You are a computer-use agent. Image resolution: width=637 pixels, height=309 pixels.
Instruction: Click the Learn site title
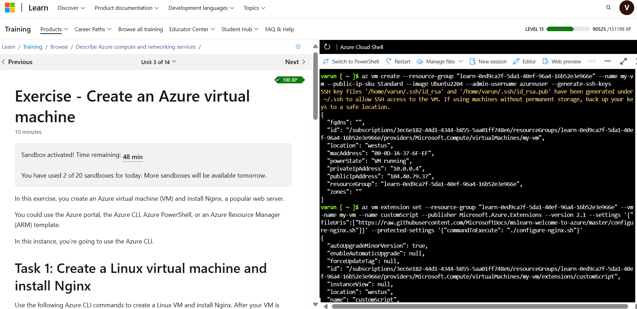point(38,8)
